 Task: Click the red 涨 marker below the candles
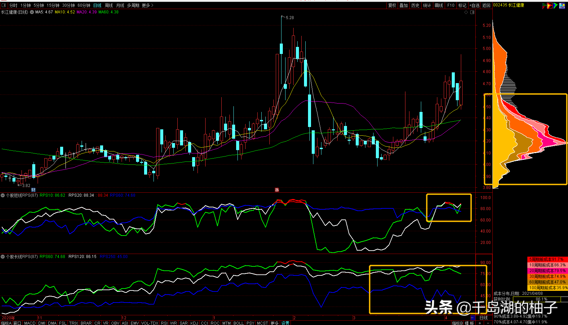coord(277,190)
